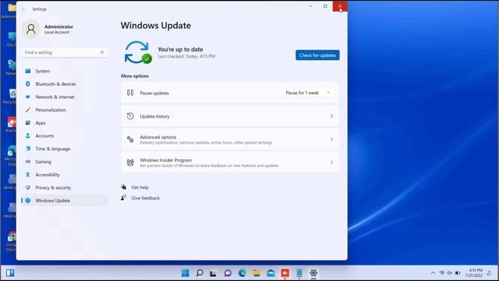Expand Update history chevron
Screen dimensions: 499x281
331,116
